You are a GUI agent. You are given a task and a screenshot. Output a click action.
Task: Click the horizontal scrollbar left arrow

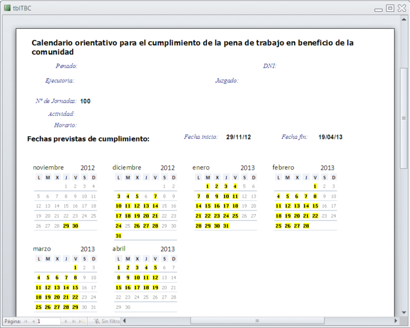tap(124, 321)
